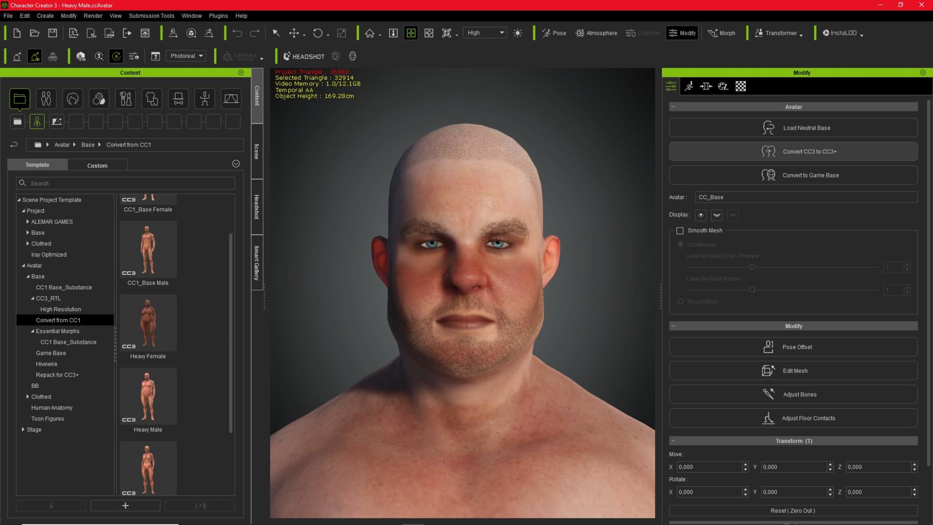Open the Material palette tab in Modify
Image resolution: width=933 pixels, height=525 pixels.
coord(723,86)
